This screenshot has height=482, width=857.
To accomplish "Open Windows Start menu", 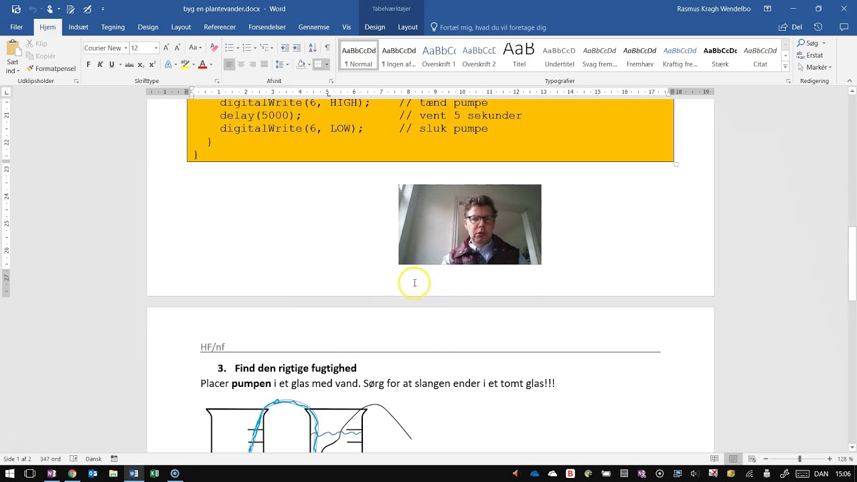I will pyautogui.click(x=10, y=473).
